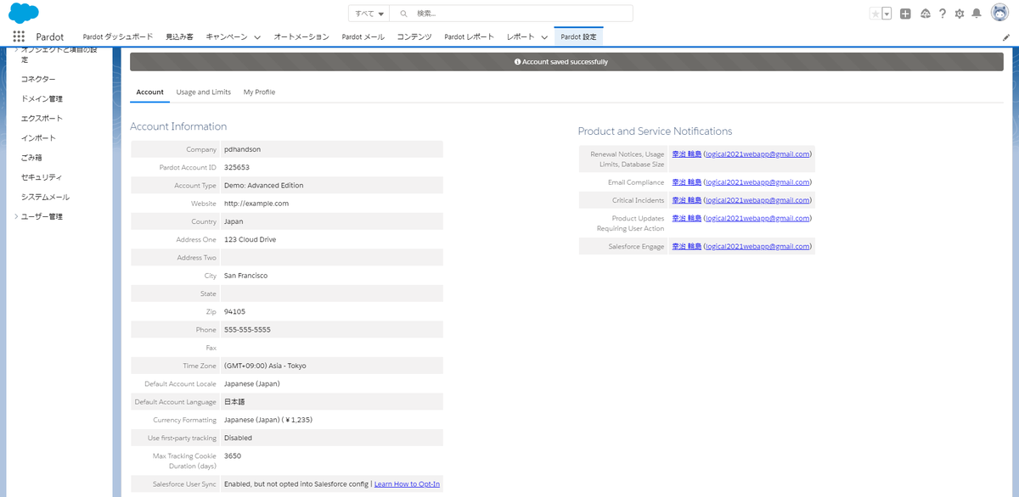Click the pencil edit navigation icon
The height and width of the screenshot is (497, 1019).
[1006, 37]
